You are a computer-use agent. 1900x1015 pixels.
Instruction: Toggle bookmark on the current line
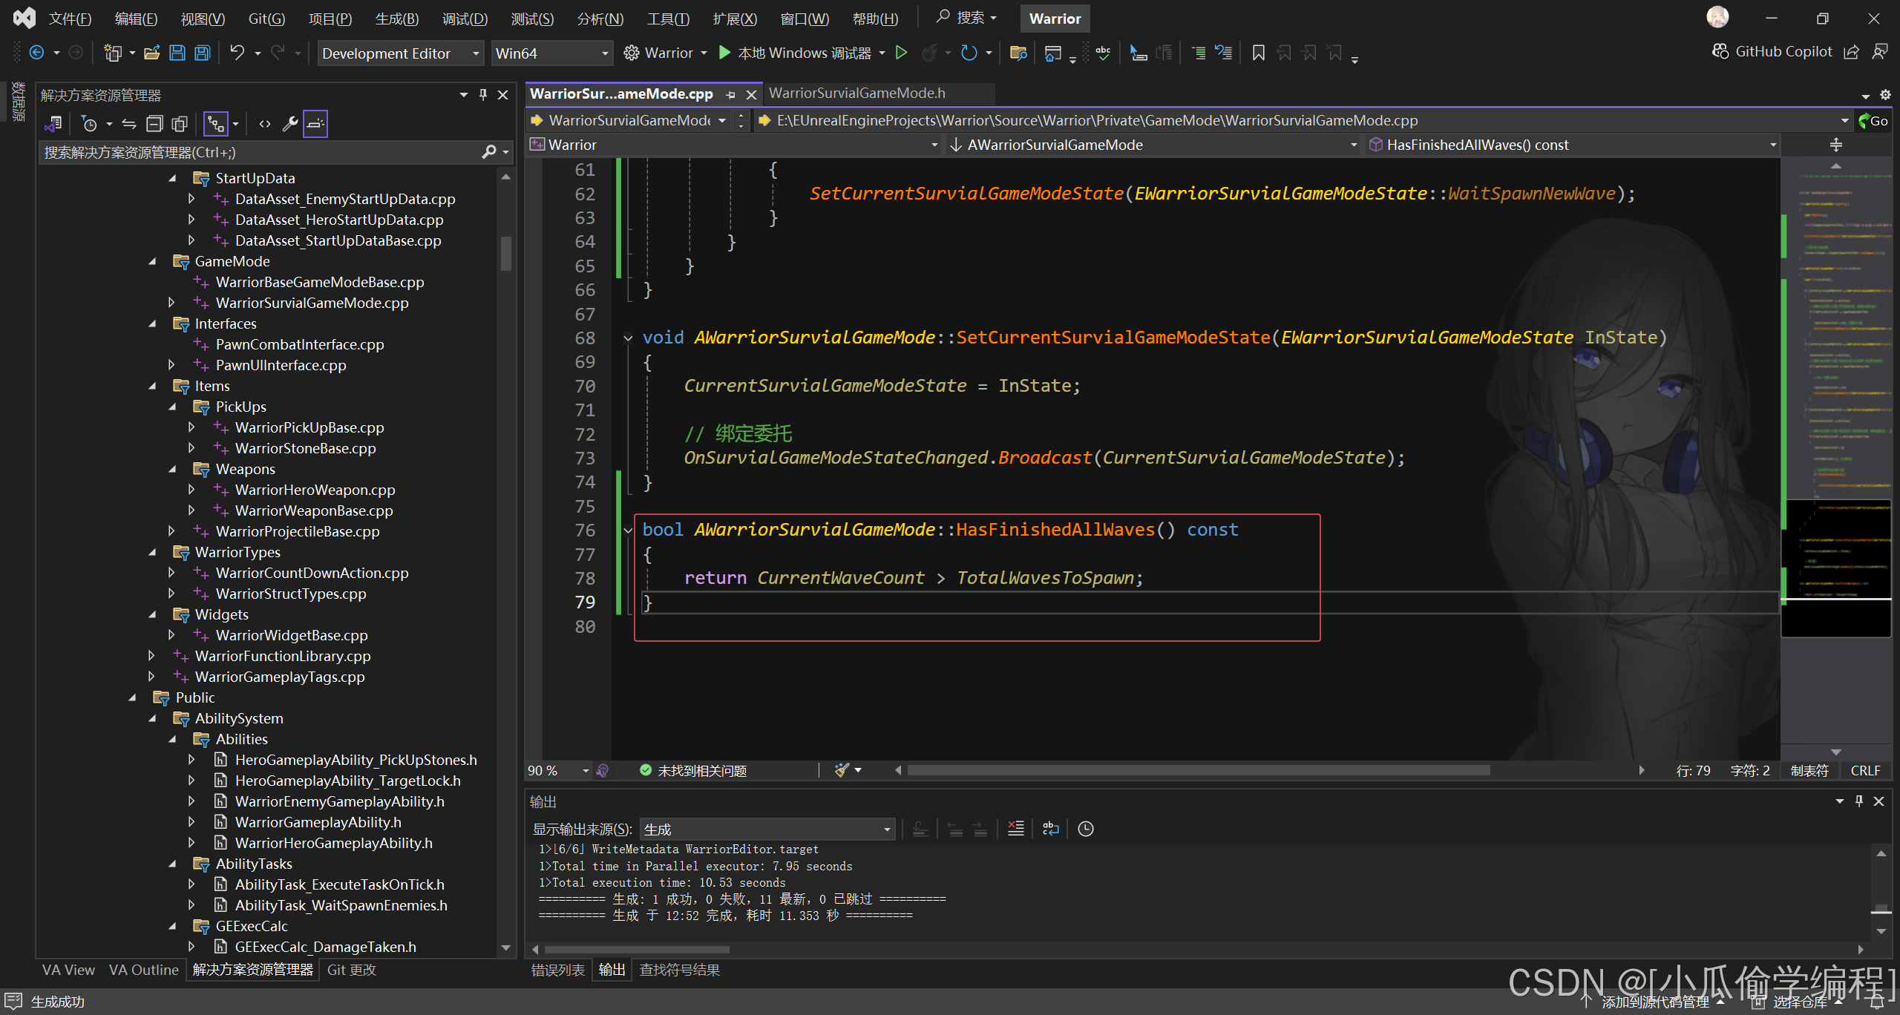click(1258, 53)
